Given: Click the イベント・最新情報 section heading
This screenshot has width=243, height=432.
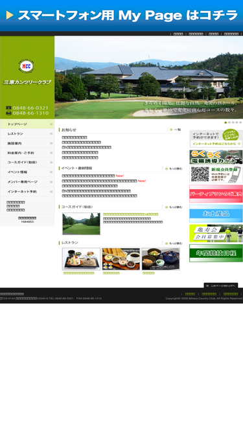Looking at the screenshot, I should point(76,168).
